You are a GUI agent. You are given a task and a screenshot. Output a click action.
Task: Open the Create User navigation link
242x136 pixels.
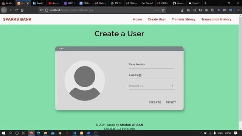[157, 19]
